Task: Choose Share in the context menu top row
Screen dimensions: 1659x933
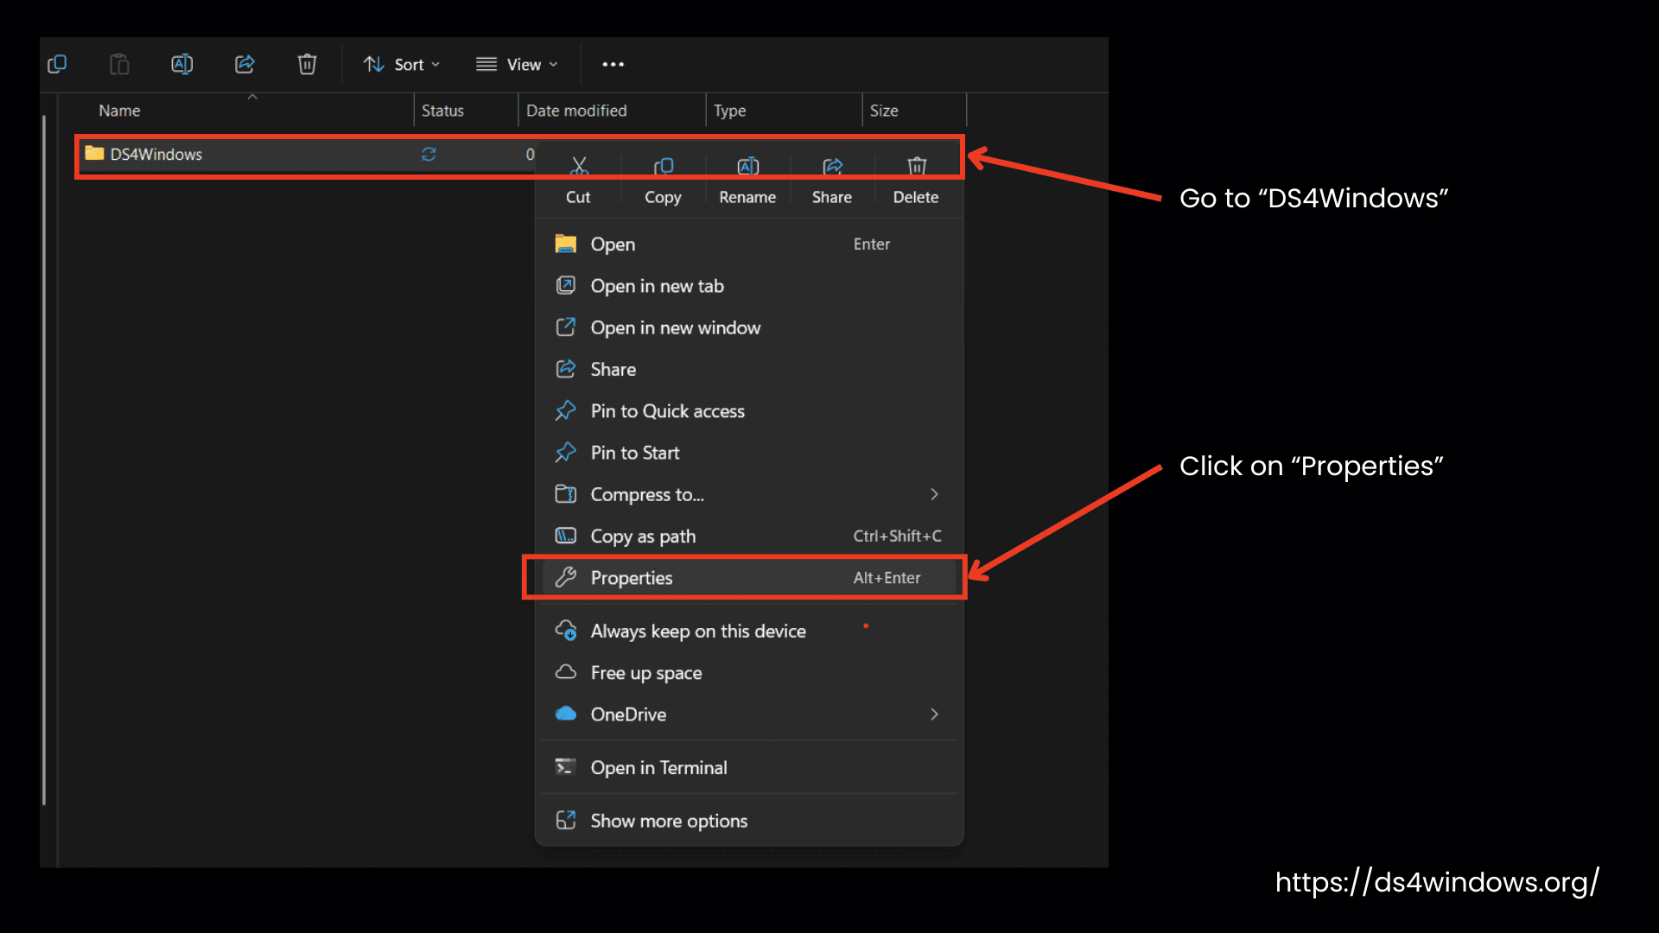Action: (832, 181)
